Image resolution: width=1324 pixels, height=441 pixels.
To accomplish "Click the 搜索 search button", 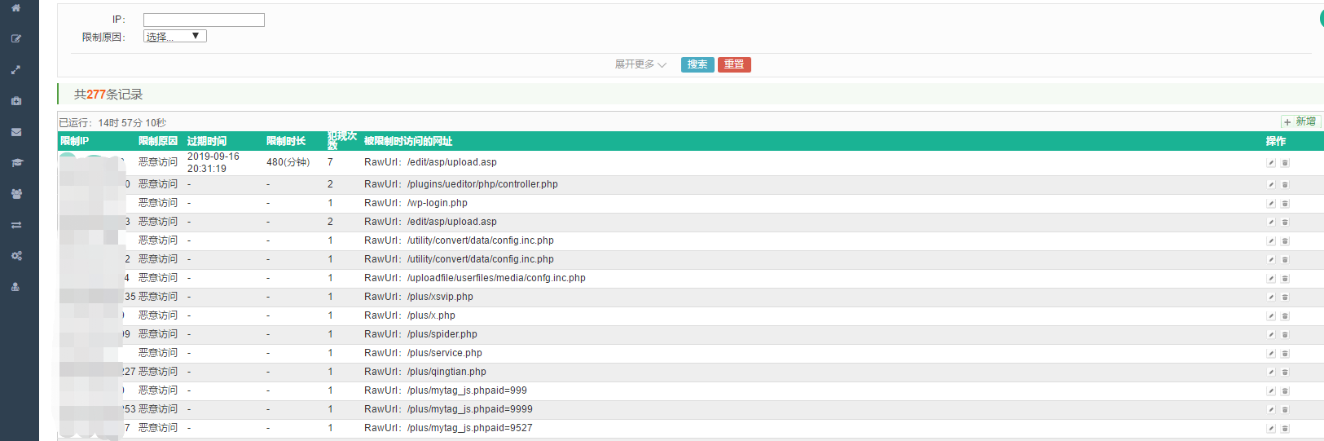I will click(x=697, y=64).
